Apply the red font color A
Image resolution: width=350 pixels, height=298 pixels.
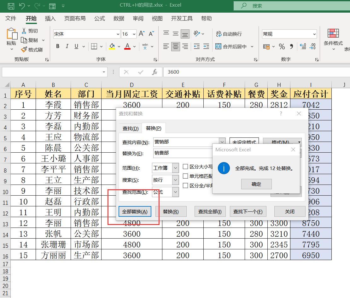click(x=127, y=46)
